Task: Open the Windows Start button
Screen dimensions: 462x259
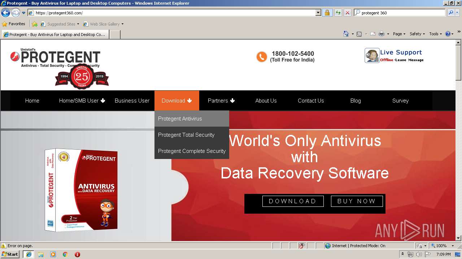Action: [10, 254]
